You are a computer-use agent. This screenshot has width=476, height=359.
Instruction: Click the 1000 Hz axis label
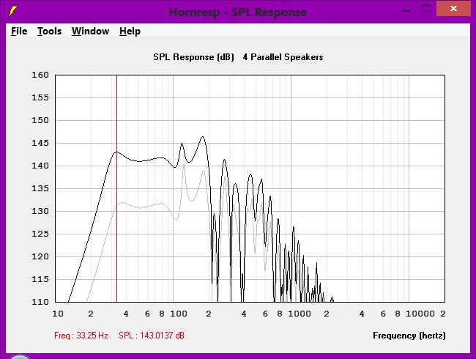point(300,314)
